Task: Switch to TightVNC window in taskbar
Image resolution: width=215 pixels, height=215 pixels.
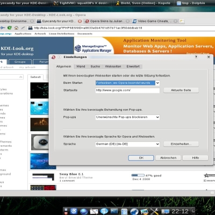Action: coord(82,3)
